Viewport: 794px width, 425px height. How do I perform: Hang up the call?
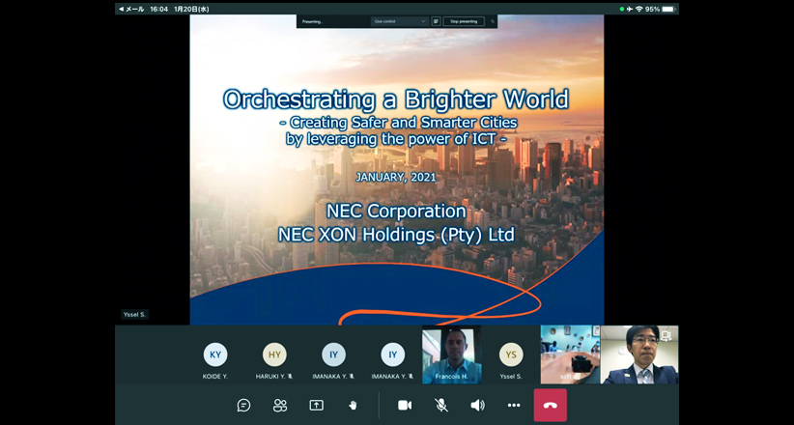pos(550,406)
